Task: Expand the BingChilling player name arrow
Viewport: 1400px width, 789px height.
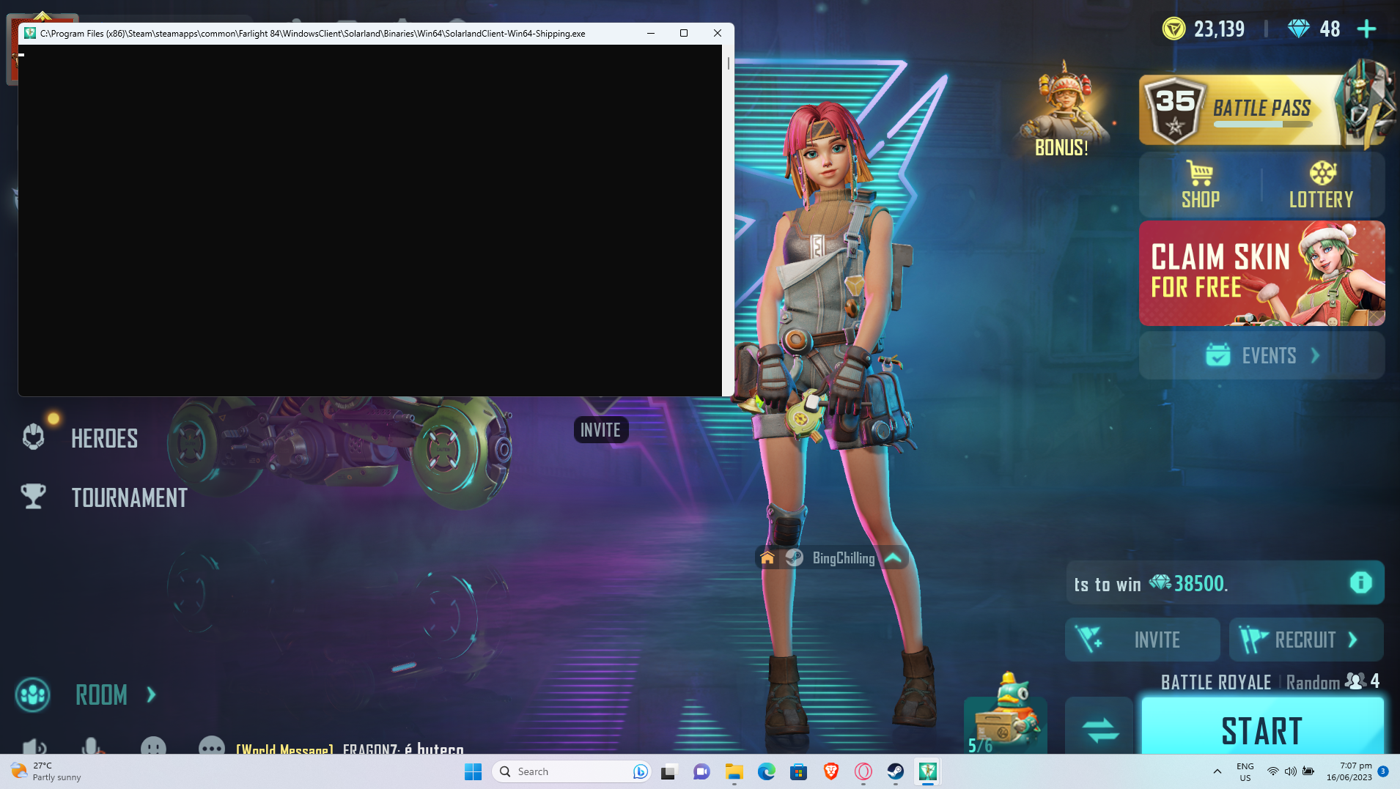Action: (893, 558)
